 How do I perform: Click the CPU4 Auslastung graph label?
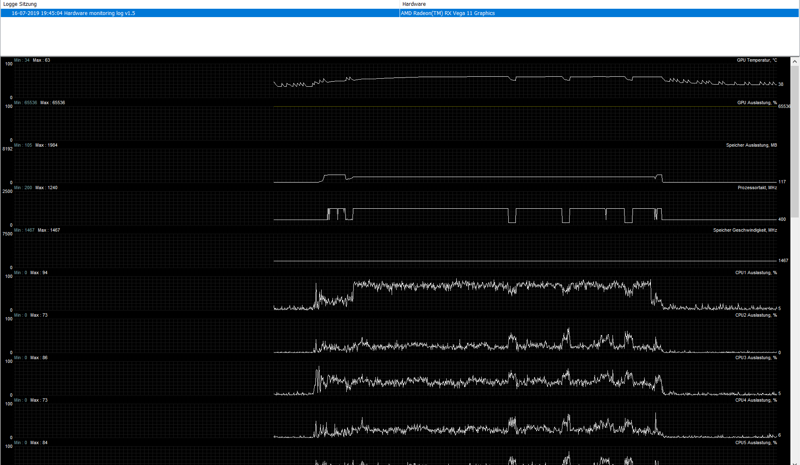756,400
